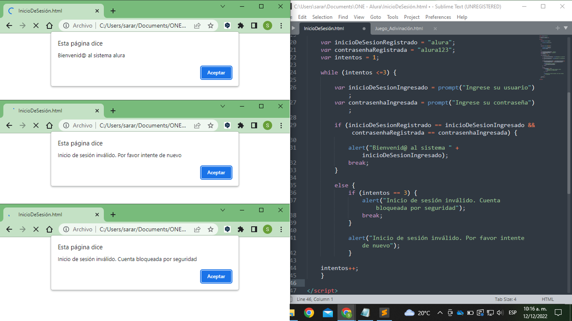Expand tab search chevron in top Chrome window
Image resolution: width=572 pixels, height=321 pixels.
[223, 6]
